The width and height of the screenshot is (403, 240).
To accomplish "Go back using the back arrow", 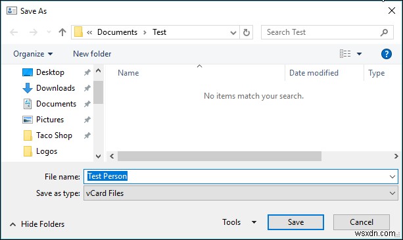I will 14,32.
